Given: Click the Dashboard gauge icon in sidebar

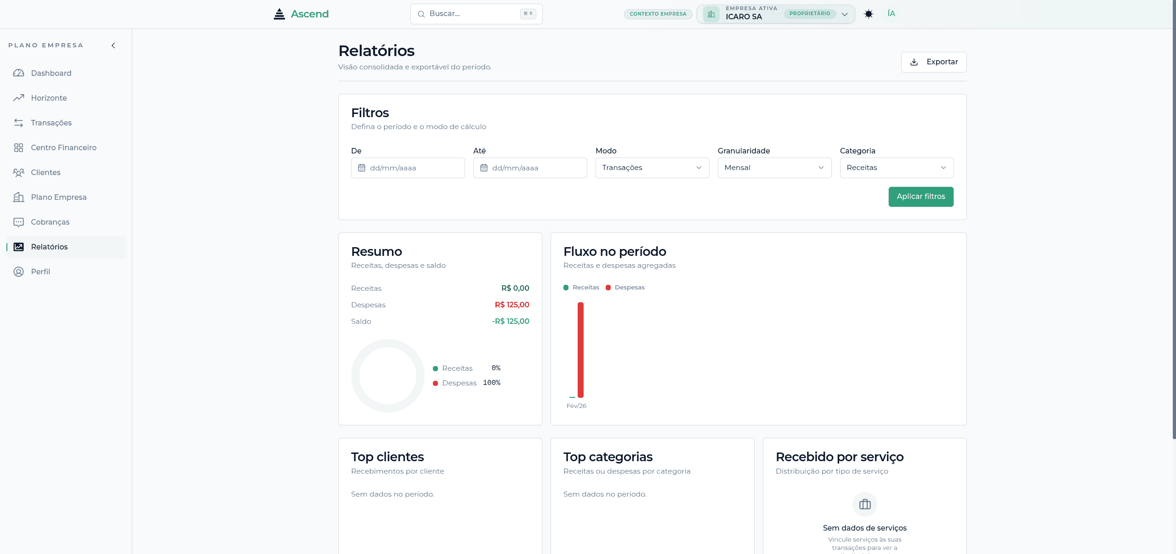Looking at the screenshot, I should point(18,73).
